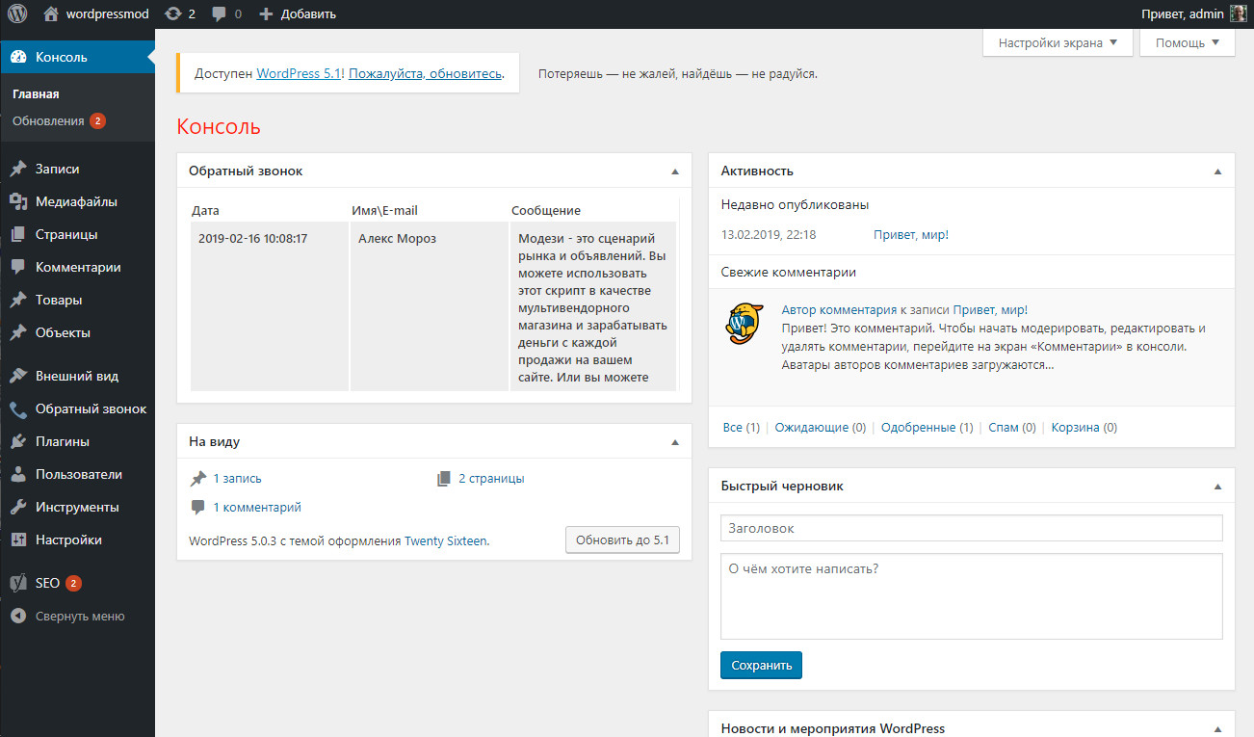Click the Автор комментария link
The height and width of the screenshot is (737, 1254).
pos(840,309)
